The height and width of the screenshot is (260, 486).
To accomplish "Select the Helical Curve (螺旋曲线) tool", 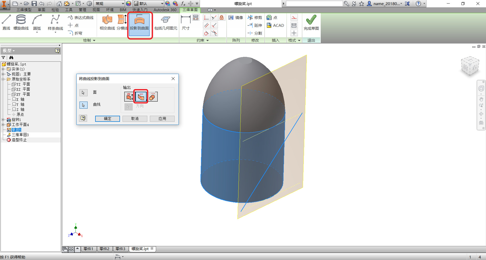I will [21, 22].
